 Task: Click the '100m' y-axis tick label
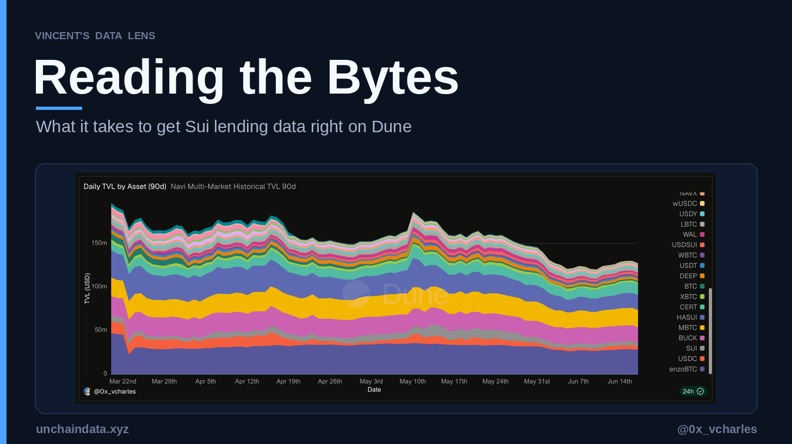tap(100, 286)
